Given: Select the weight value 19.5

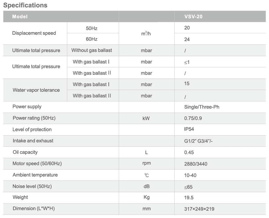Looking at the screenshot, I should 189,198.
